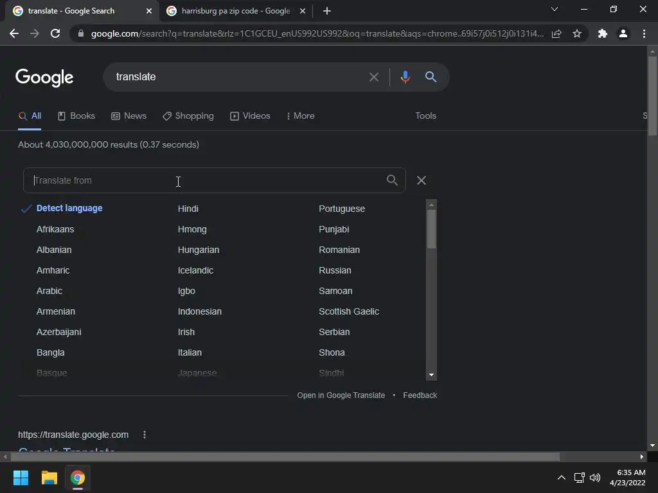
Task: Click Chrome icon in taskbar
Action: pyautogui.click(x=78, y=478)
